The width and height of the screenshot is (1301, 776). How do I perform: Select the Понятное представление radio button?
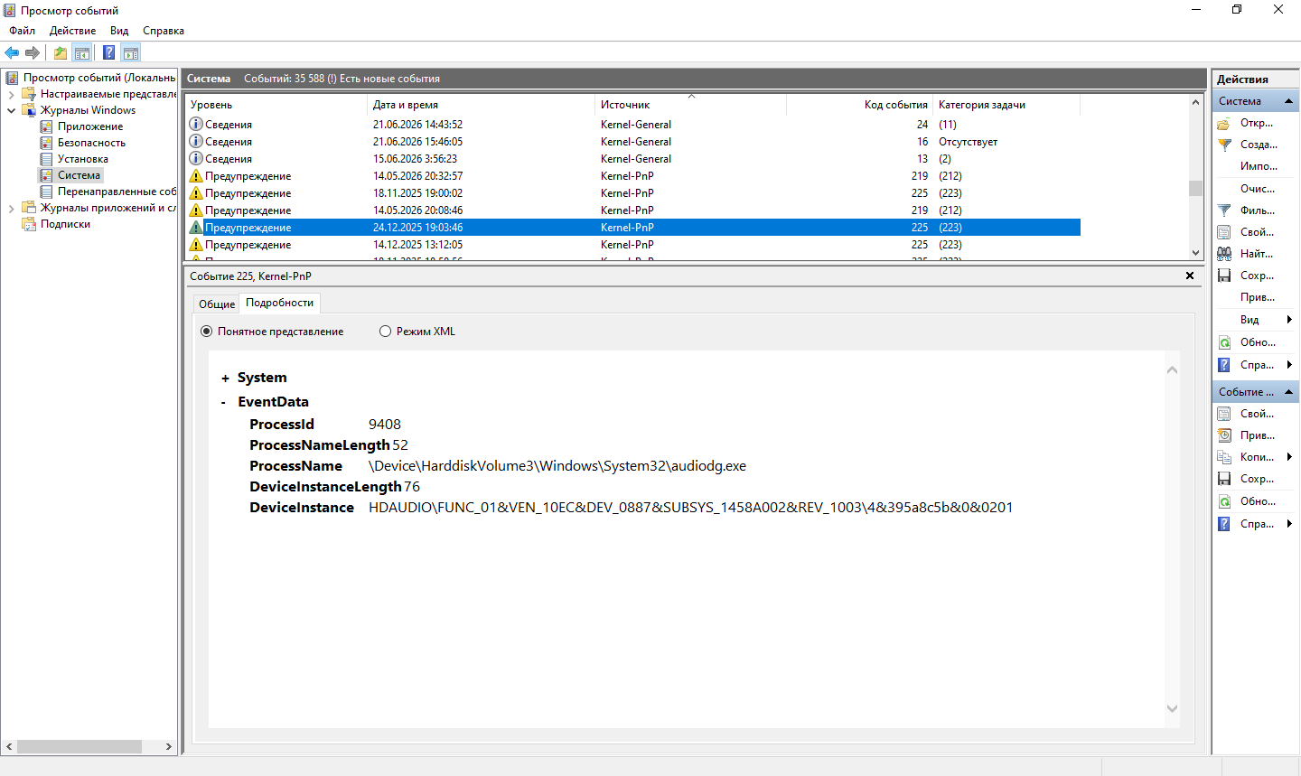tap(206, 332)
